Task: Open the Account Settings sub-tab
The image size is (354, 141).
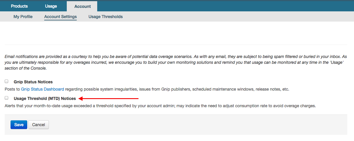Action: click(60, 17)
